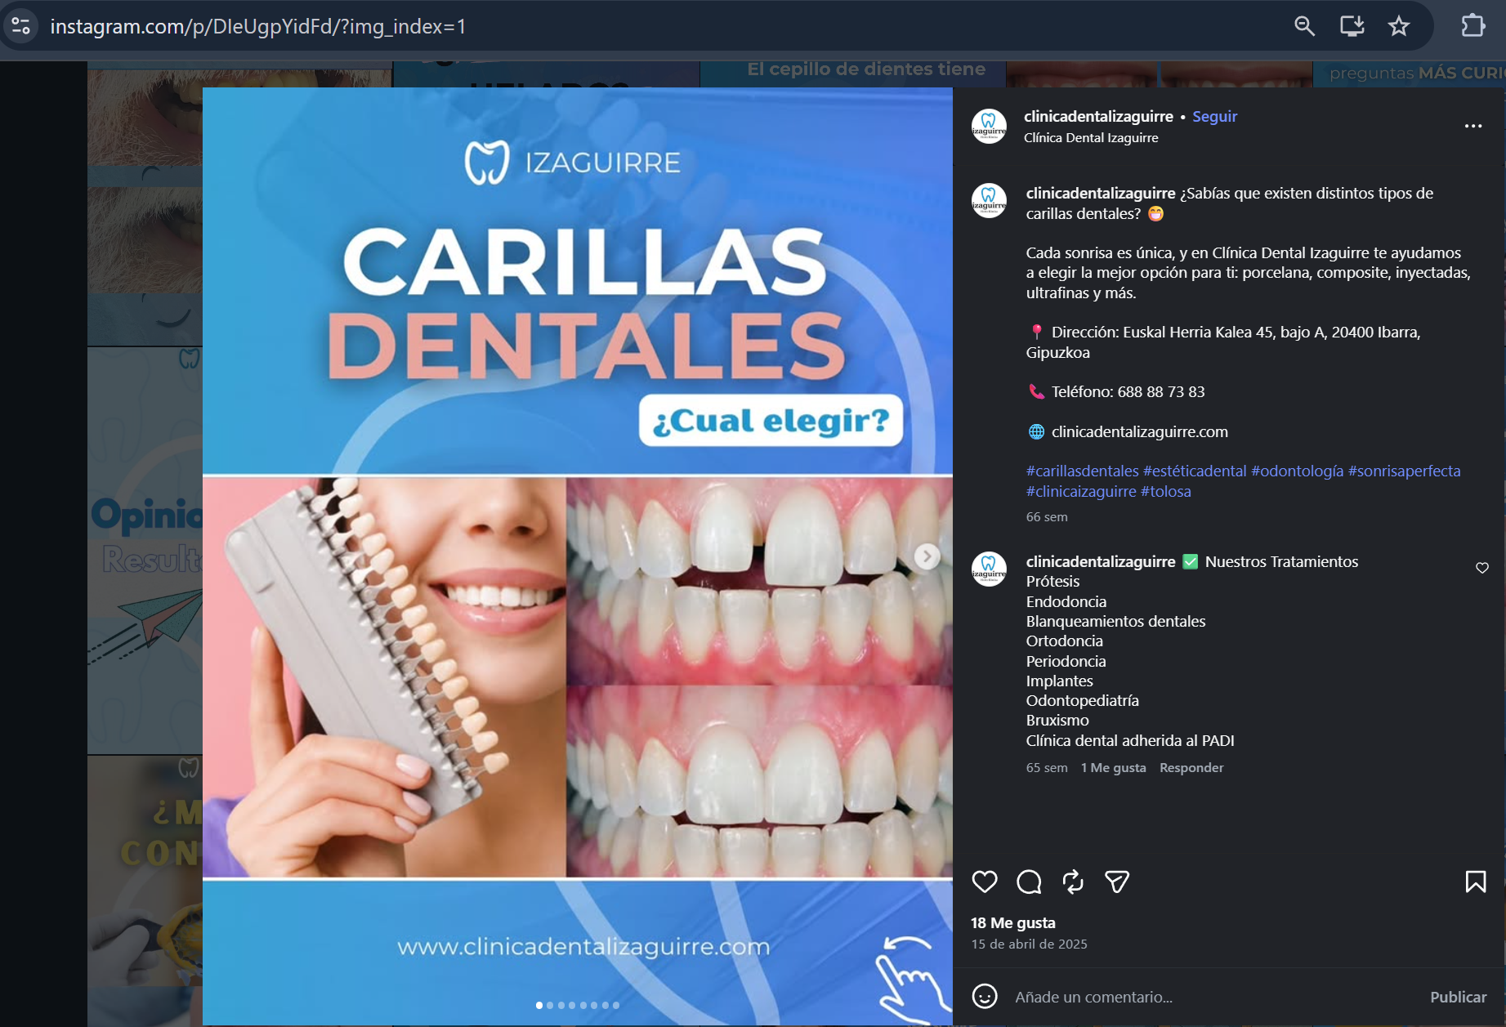
Task: Click the Blanqueamientos dentales comment line
Action: [1115, 622]
